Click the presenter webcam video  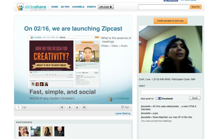[170, 49]
